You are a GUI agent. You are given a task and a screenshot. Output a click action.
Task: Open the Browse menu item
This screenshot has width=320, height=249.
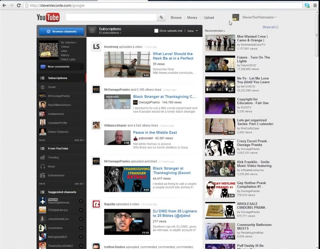click(x=176, y=18)
